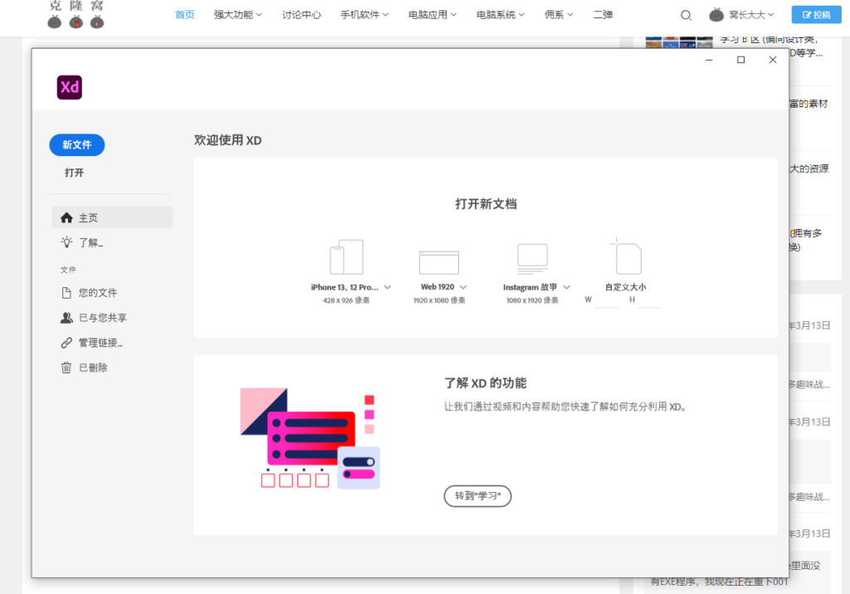Viewport: 850px width, 594px height.
Task: Click the blue 投稿 button on website
Action: 817,15
